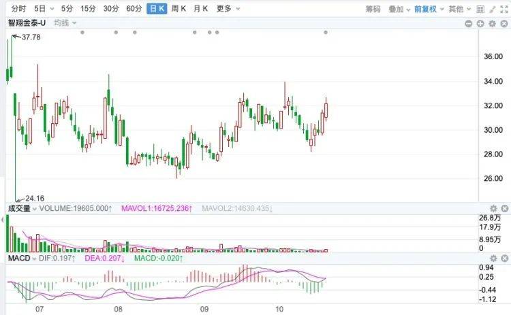Click the 37.78 high price marker

(x=31, y=37)
